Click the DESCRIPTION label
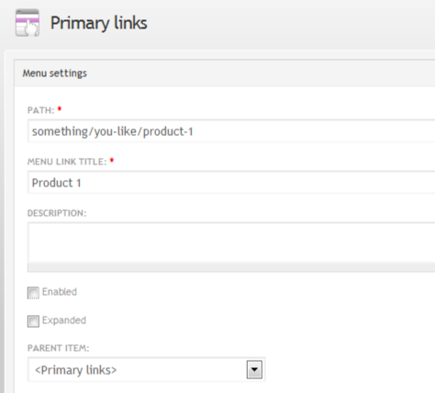The width and height of the screenshot is (435, 393). click(x=57, y=213)
